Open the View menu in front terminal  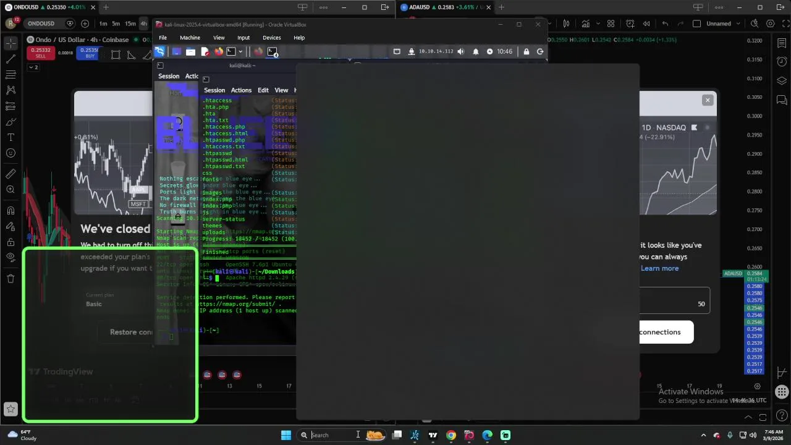[281, 90]
